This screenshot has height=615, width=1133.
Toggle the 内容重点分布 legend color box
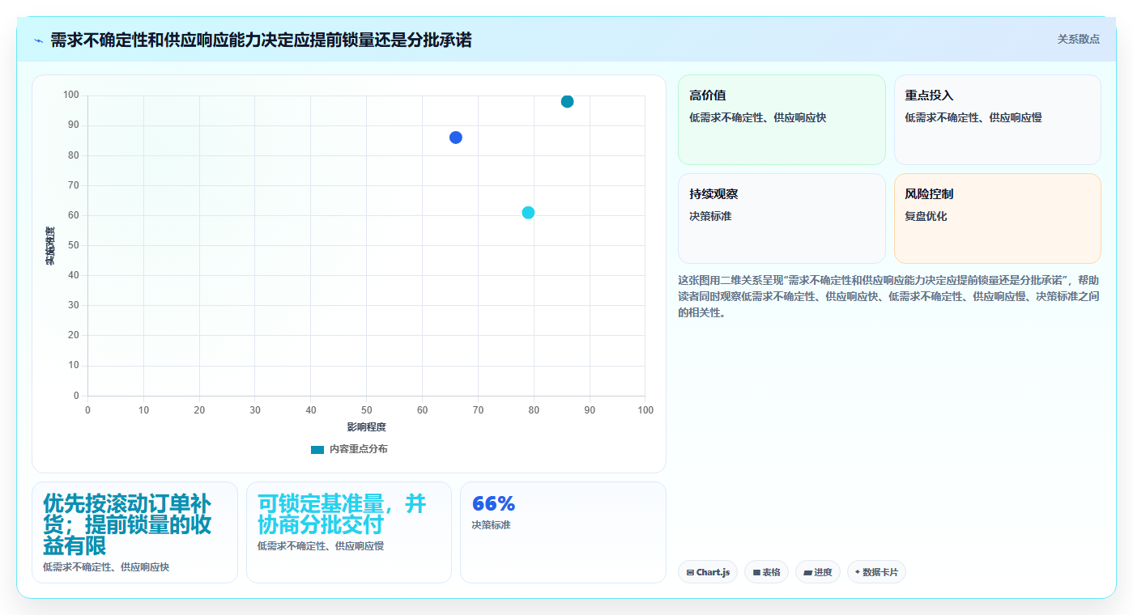317,449
